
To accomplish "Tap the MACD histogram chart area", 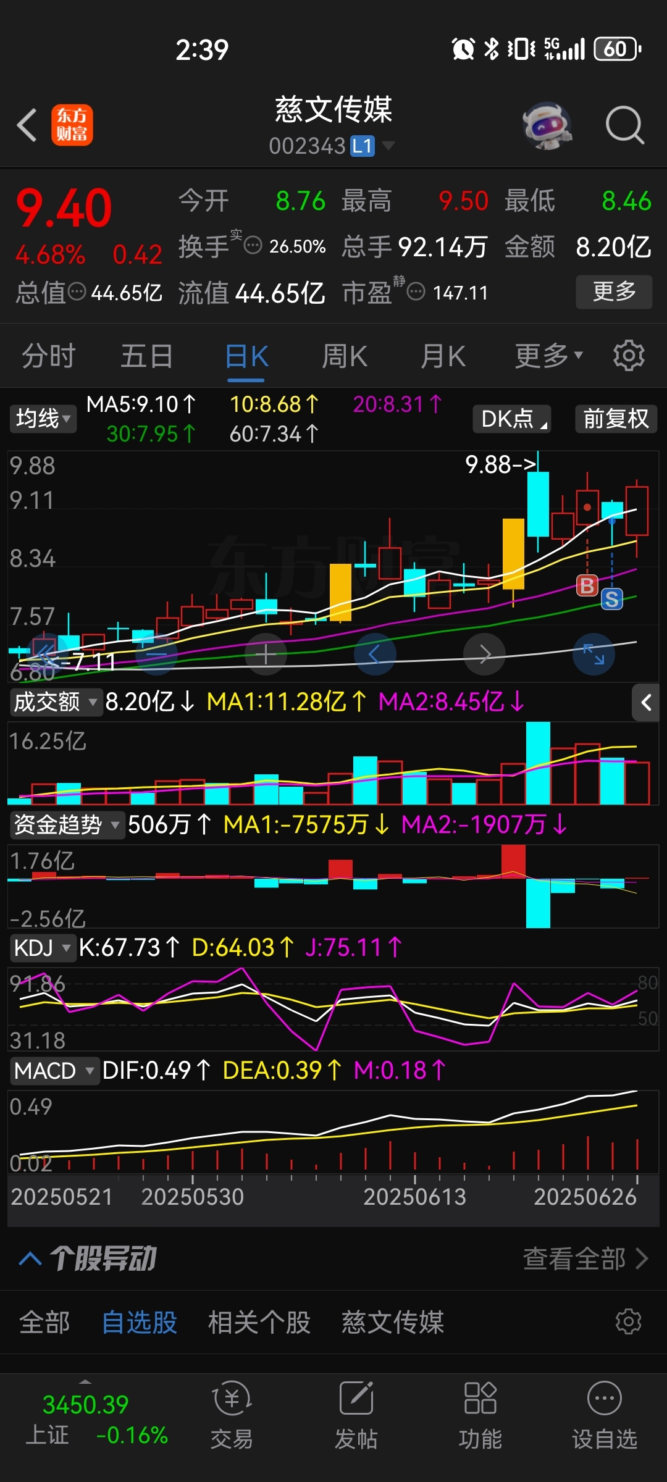I will click(x=333, y=1131).
